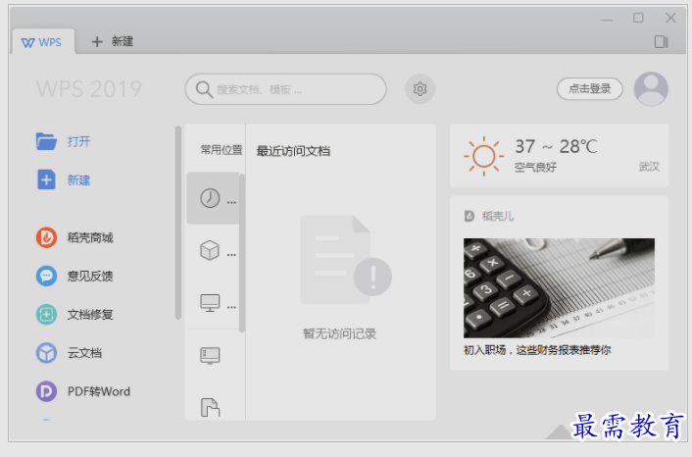Image resolution: width=692 pixels, height=457 pixels.
Task: Toggle the side panel icon under the window controls
Action: tap(661, 42)
